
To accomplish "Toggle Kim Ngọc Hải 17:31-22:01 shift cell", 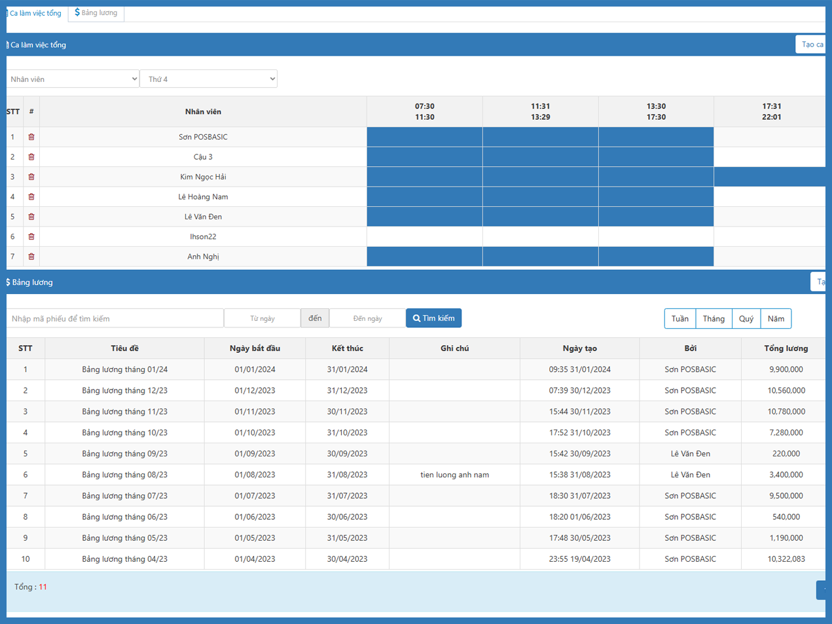I will tap(771, 177).
